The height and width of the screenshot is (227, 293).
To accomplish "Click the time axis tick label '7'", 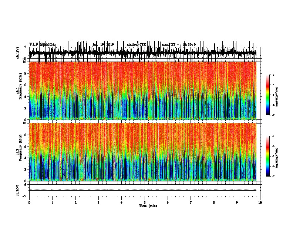I will [x=191, y=203].
